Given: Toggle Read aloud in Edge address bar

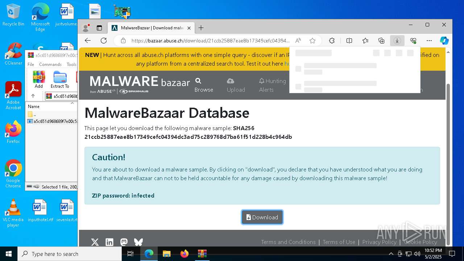Looking at the screenshot, I should tap(298, 41).
